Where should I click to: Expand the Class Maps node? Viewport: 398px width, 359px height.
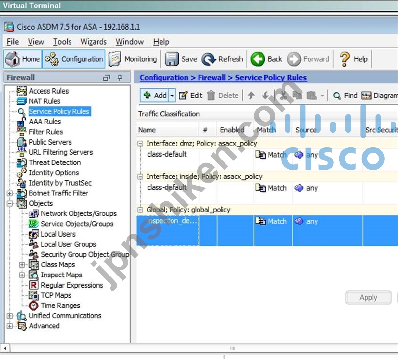pyautogui.click(x=22, y=265)
